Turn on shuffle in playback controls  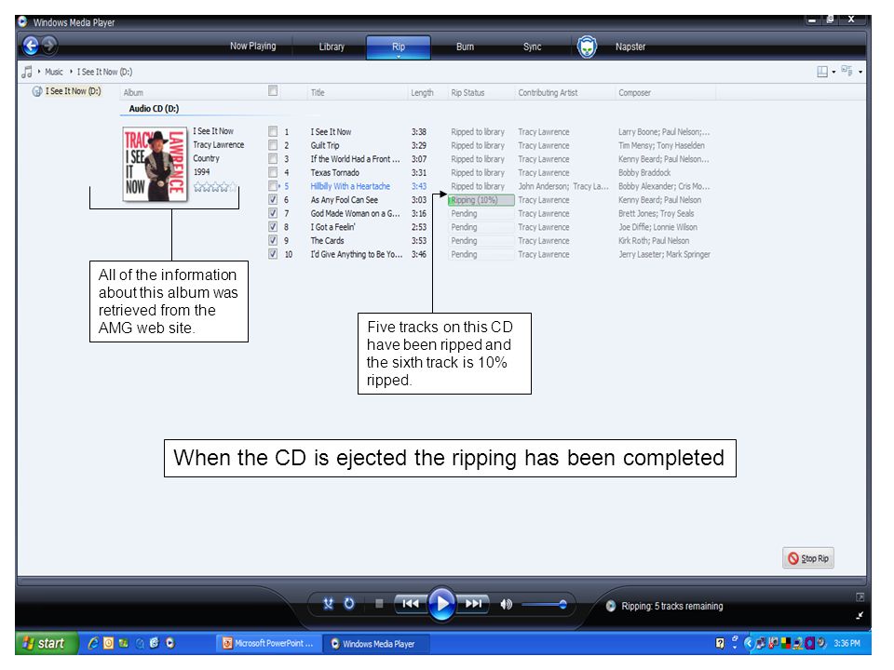[328, 604]
